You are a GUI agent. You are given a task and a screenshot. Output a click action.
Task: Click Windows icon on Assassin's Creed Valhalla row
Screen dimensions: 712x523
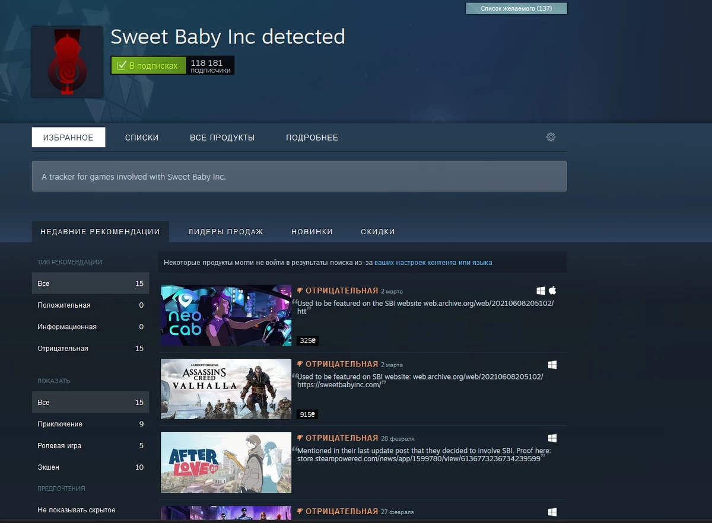click(x=552, y=364)
